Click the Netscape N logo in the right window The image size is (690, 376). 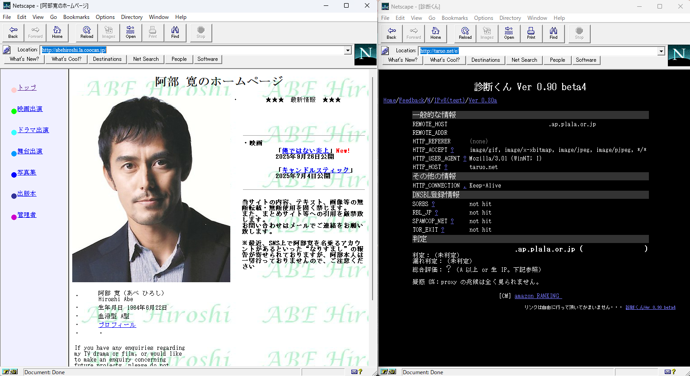[679, 54]
